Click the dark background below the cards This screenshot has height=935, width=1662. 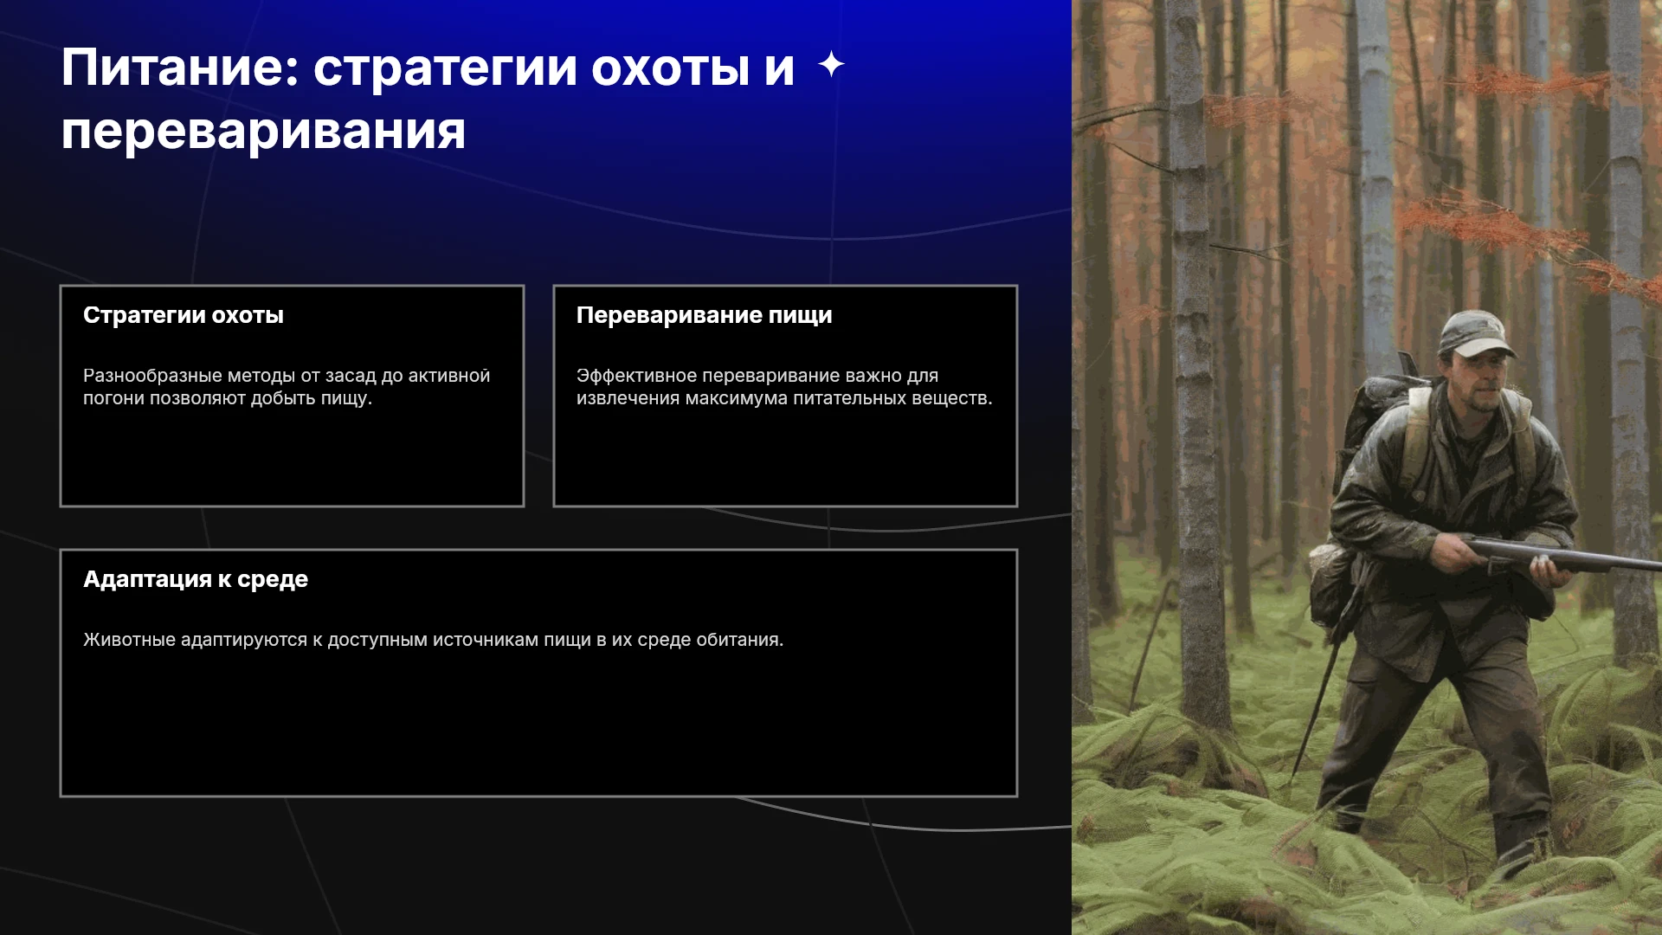pos(537,866)
